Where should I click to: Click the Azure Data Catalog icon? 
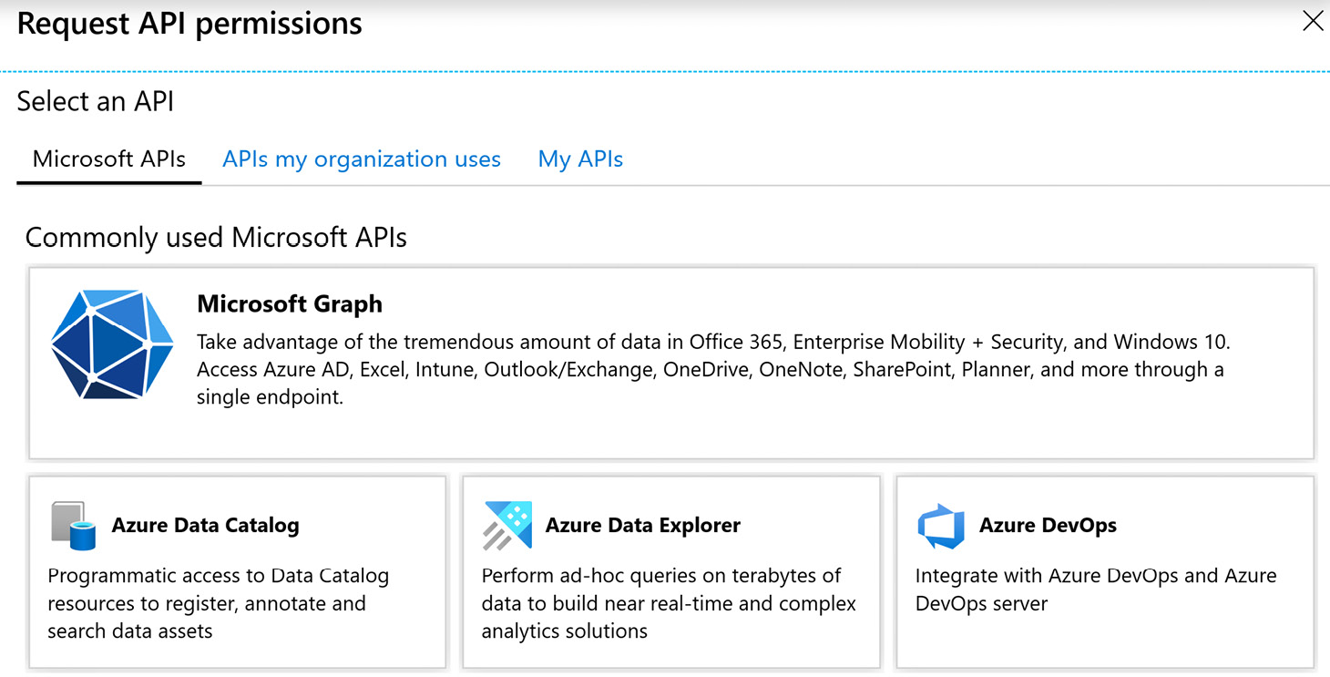point(74,526)
